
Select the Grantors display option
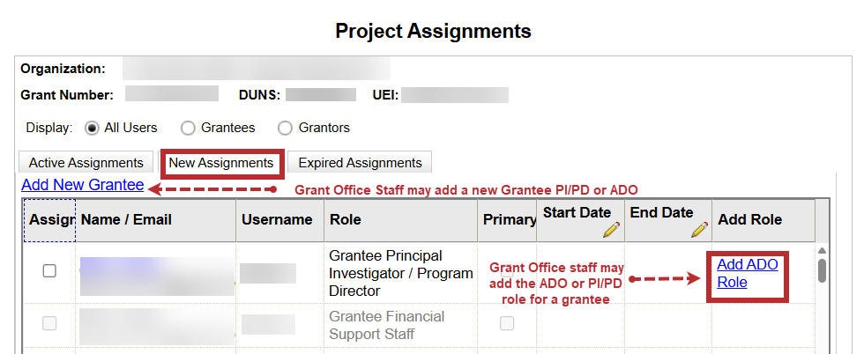tap(286, 128)
